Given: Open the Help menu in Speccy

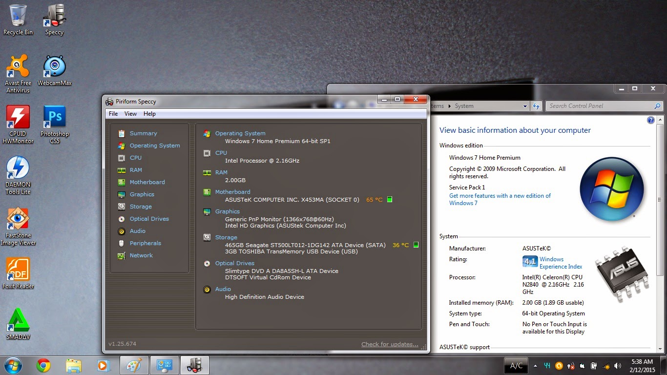Looking at the screenshot, I should click(x=149, y=114).
